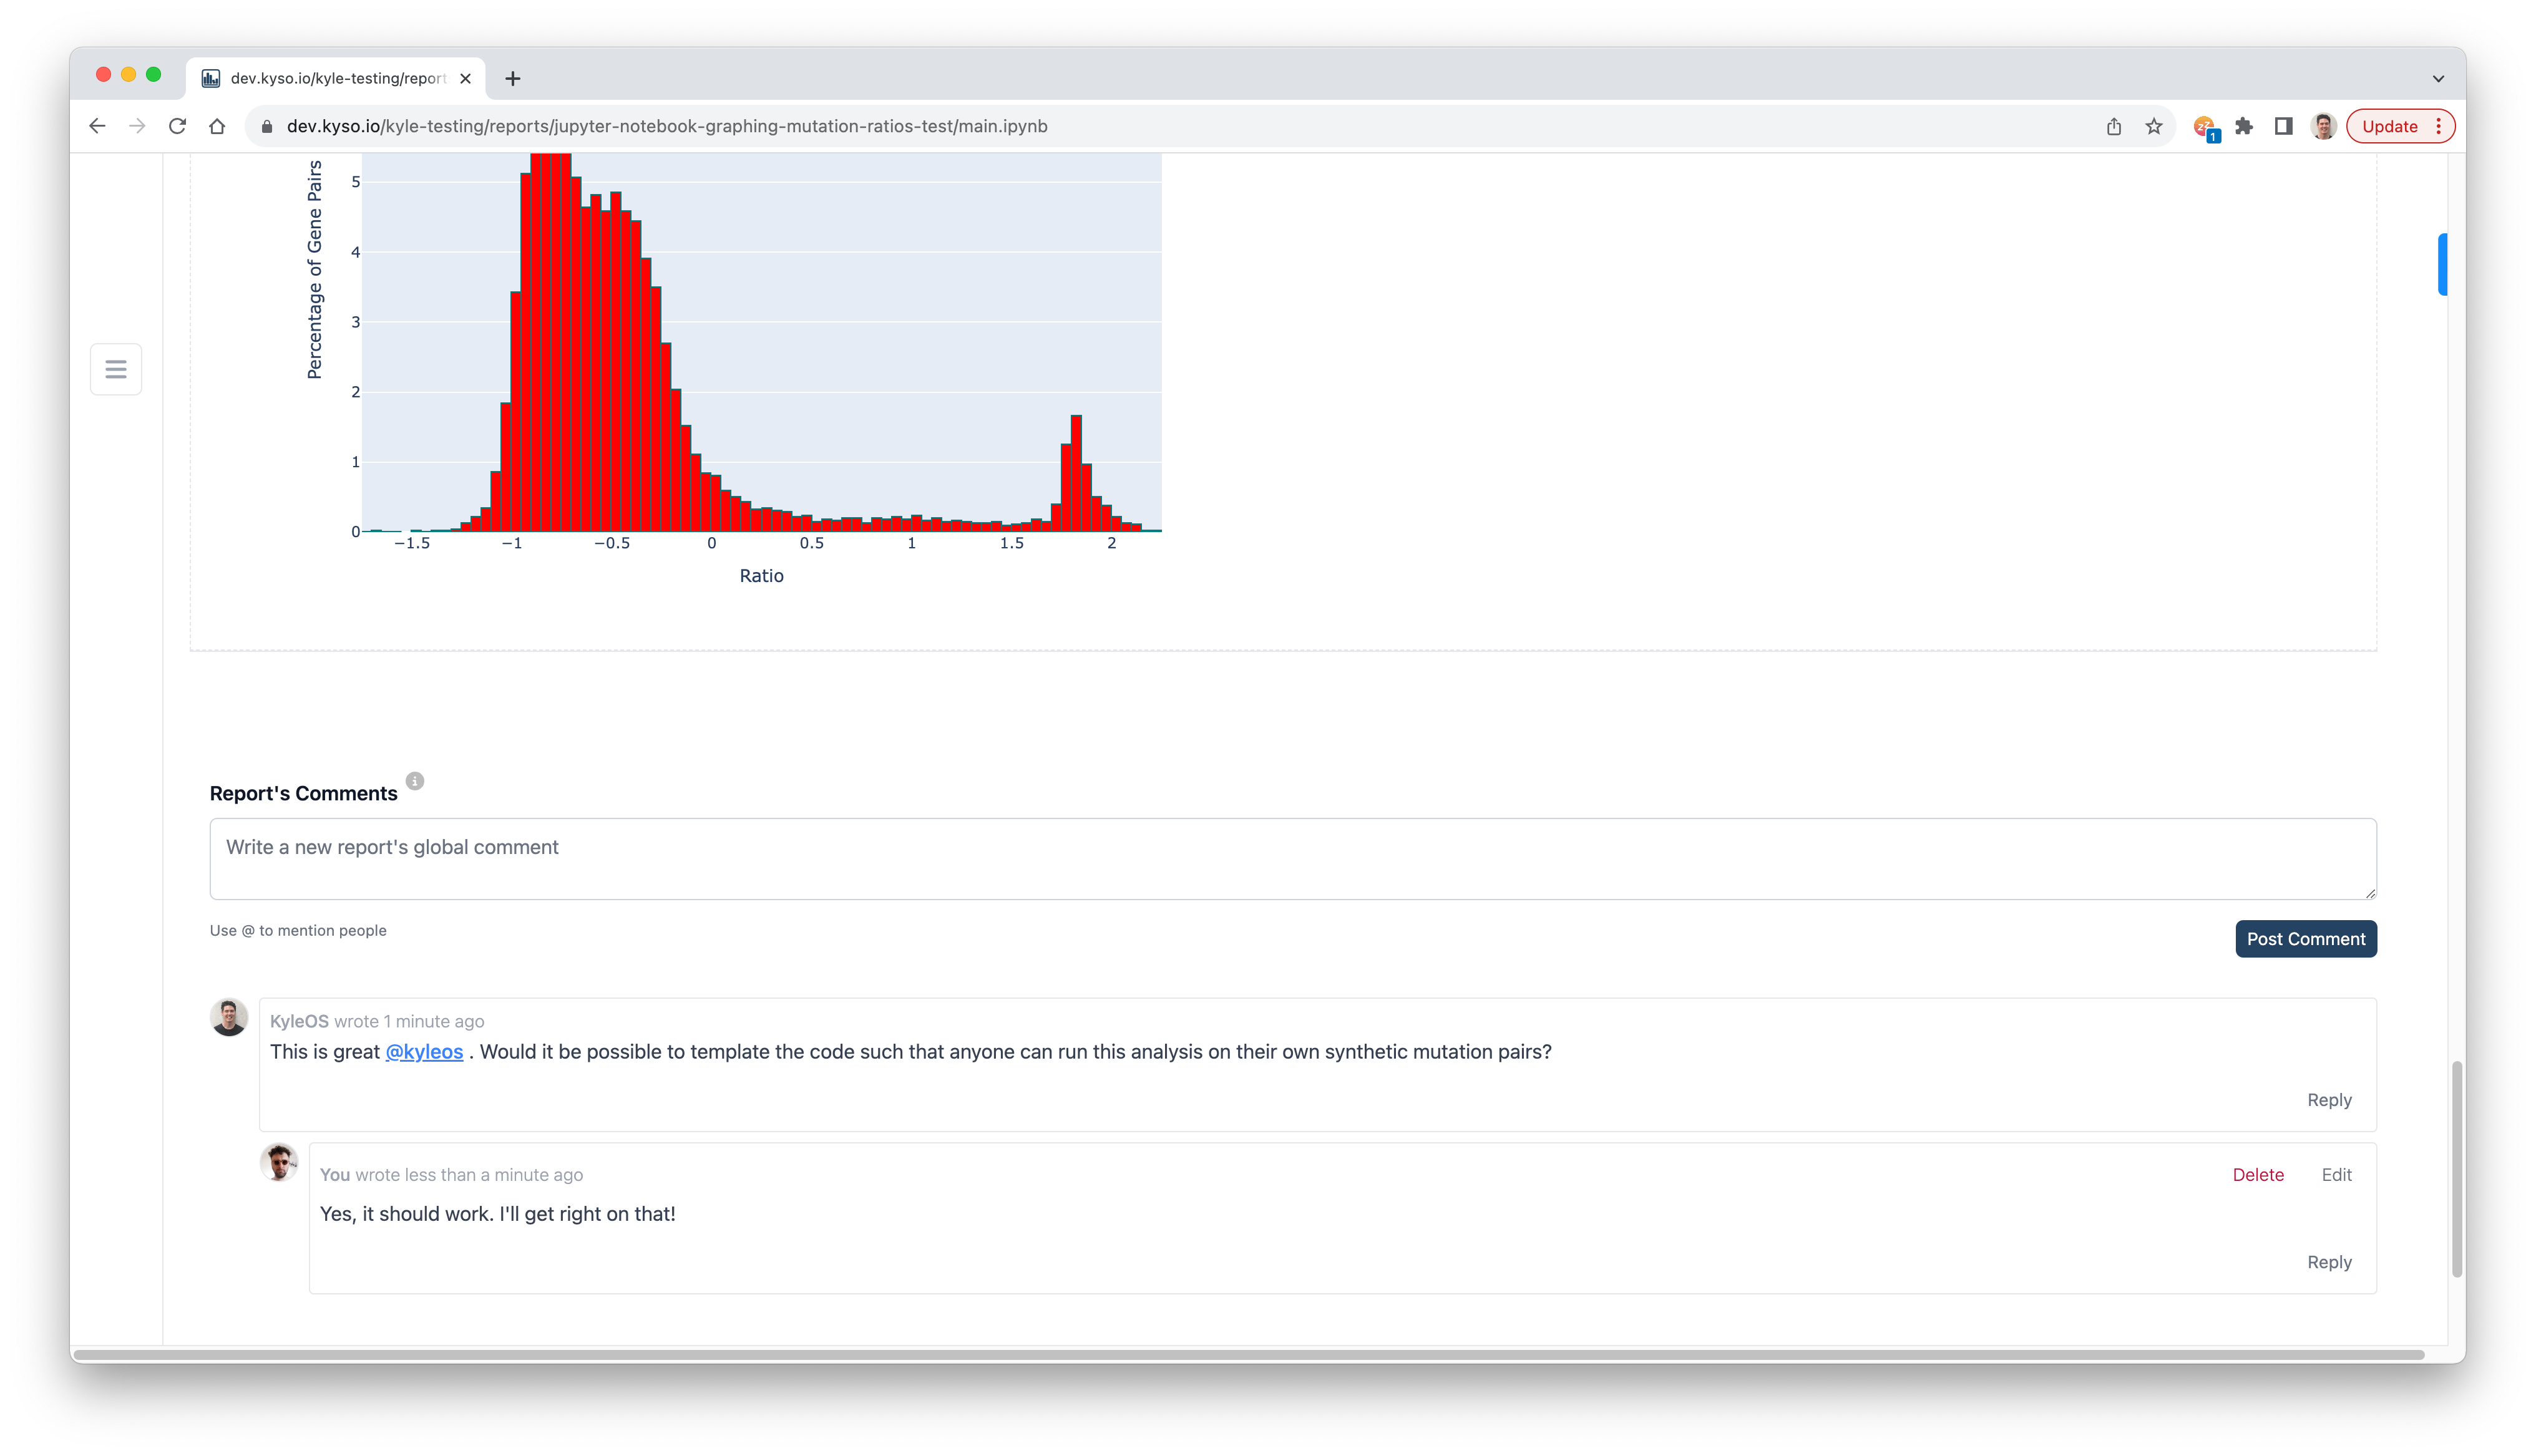Share this page via share icon
The width and height of the screenshot is (2536, 1456).
click(x=2113, y=126)
